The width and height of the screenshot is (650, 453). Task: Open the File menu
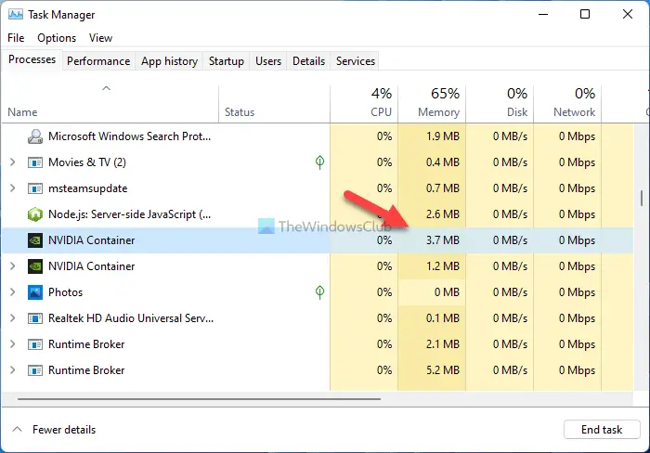click(x=16, y=38)
